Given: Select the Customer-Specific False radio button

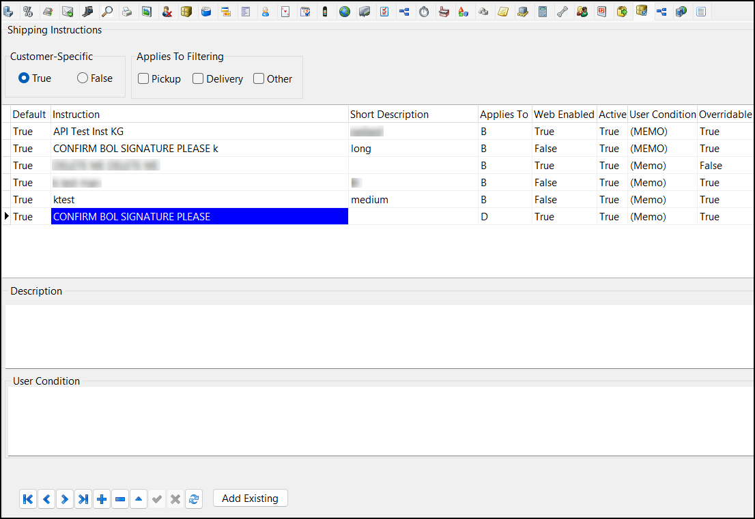Looking at the screenshot, I should click(x=83, y=78).
